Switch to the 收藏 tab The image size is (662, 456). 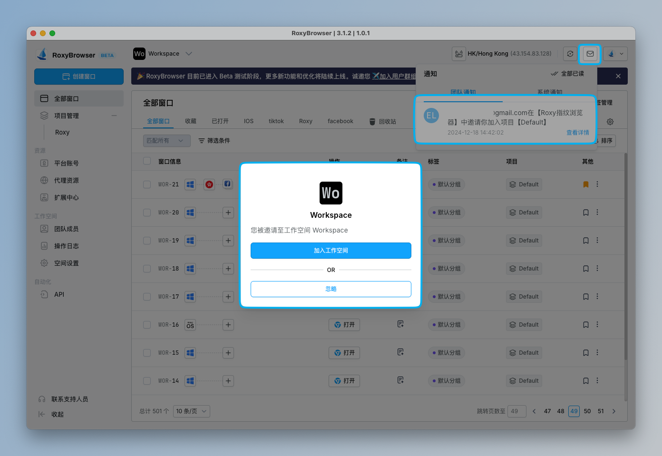191,121
